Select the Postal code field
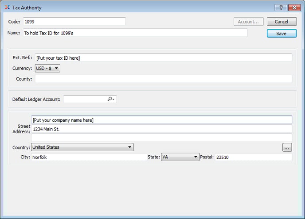 pos(253,157)
